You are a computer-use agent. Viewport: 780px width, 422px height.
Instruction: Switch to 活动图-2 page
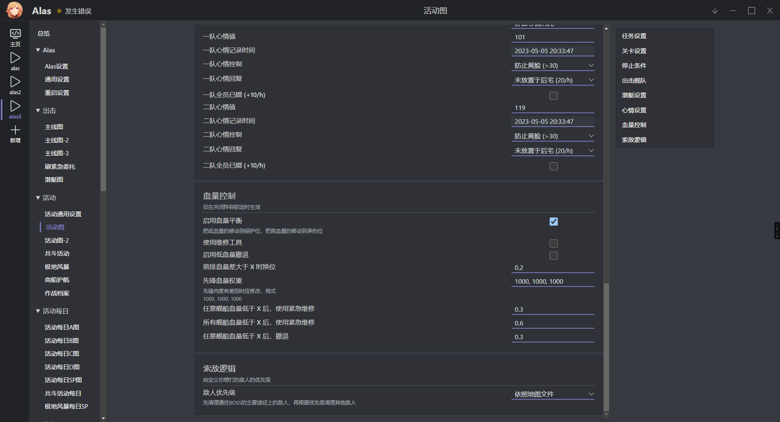57,240
